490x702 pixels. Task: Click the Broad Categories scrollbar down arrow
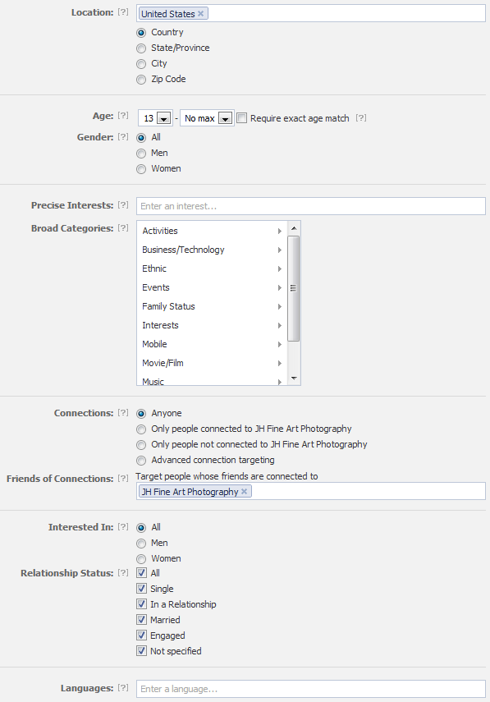[294, 379]
